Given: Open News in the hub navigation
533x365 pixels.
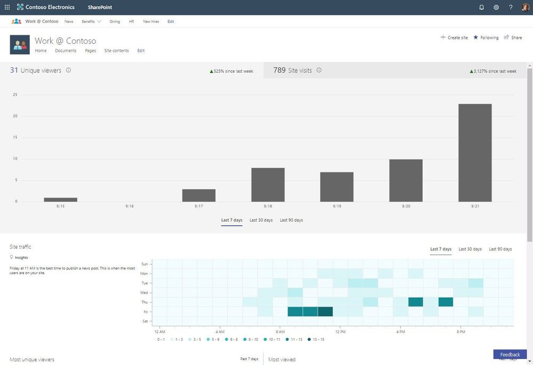Looking at the screenshot, I should coord(69,21).
